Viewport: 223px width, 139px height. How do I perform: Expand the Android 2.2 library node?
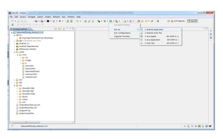coord(15,44)
